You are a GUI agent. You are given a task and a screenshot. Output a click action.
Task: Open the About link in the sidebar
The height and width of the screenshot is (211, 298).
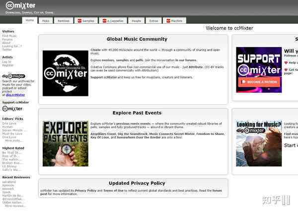(x=6, y=43)
